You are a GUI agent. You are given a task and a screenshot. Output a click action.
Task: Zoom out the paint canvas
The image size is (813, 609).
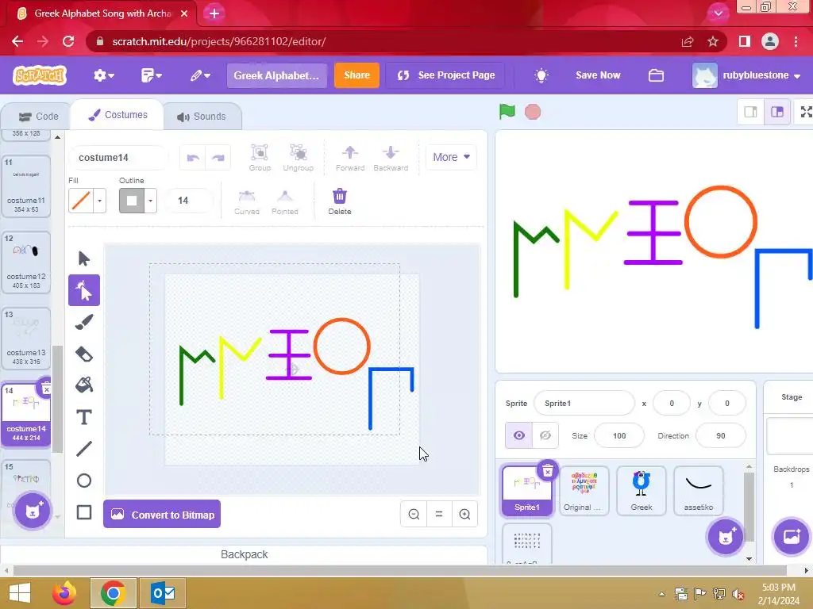pos(414,514)
